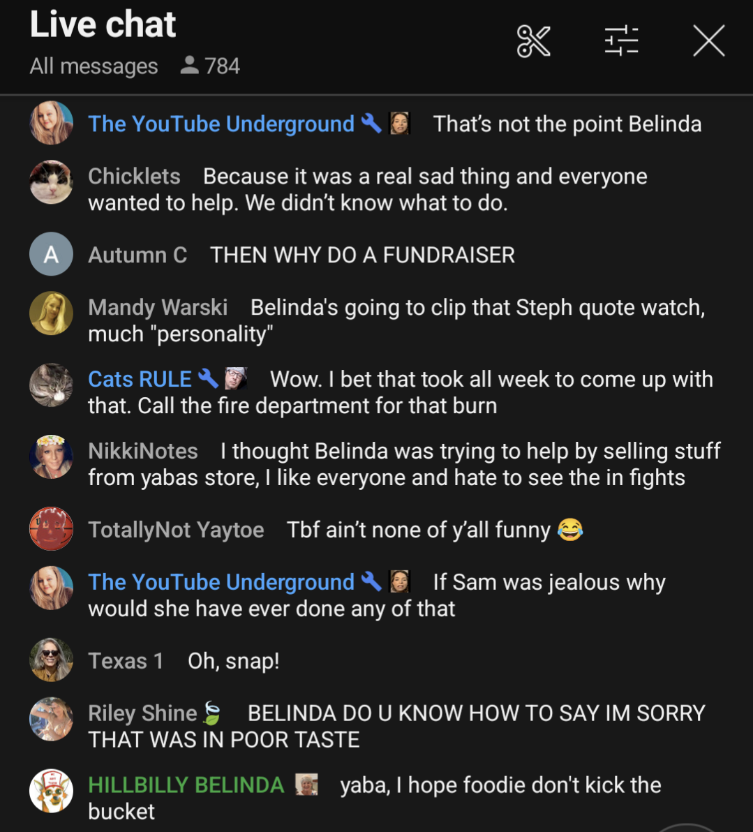Click HILLBILLY BELINDA's member badge image
Viewport: 753px width, 832px height.
click(x=306, y=785)
